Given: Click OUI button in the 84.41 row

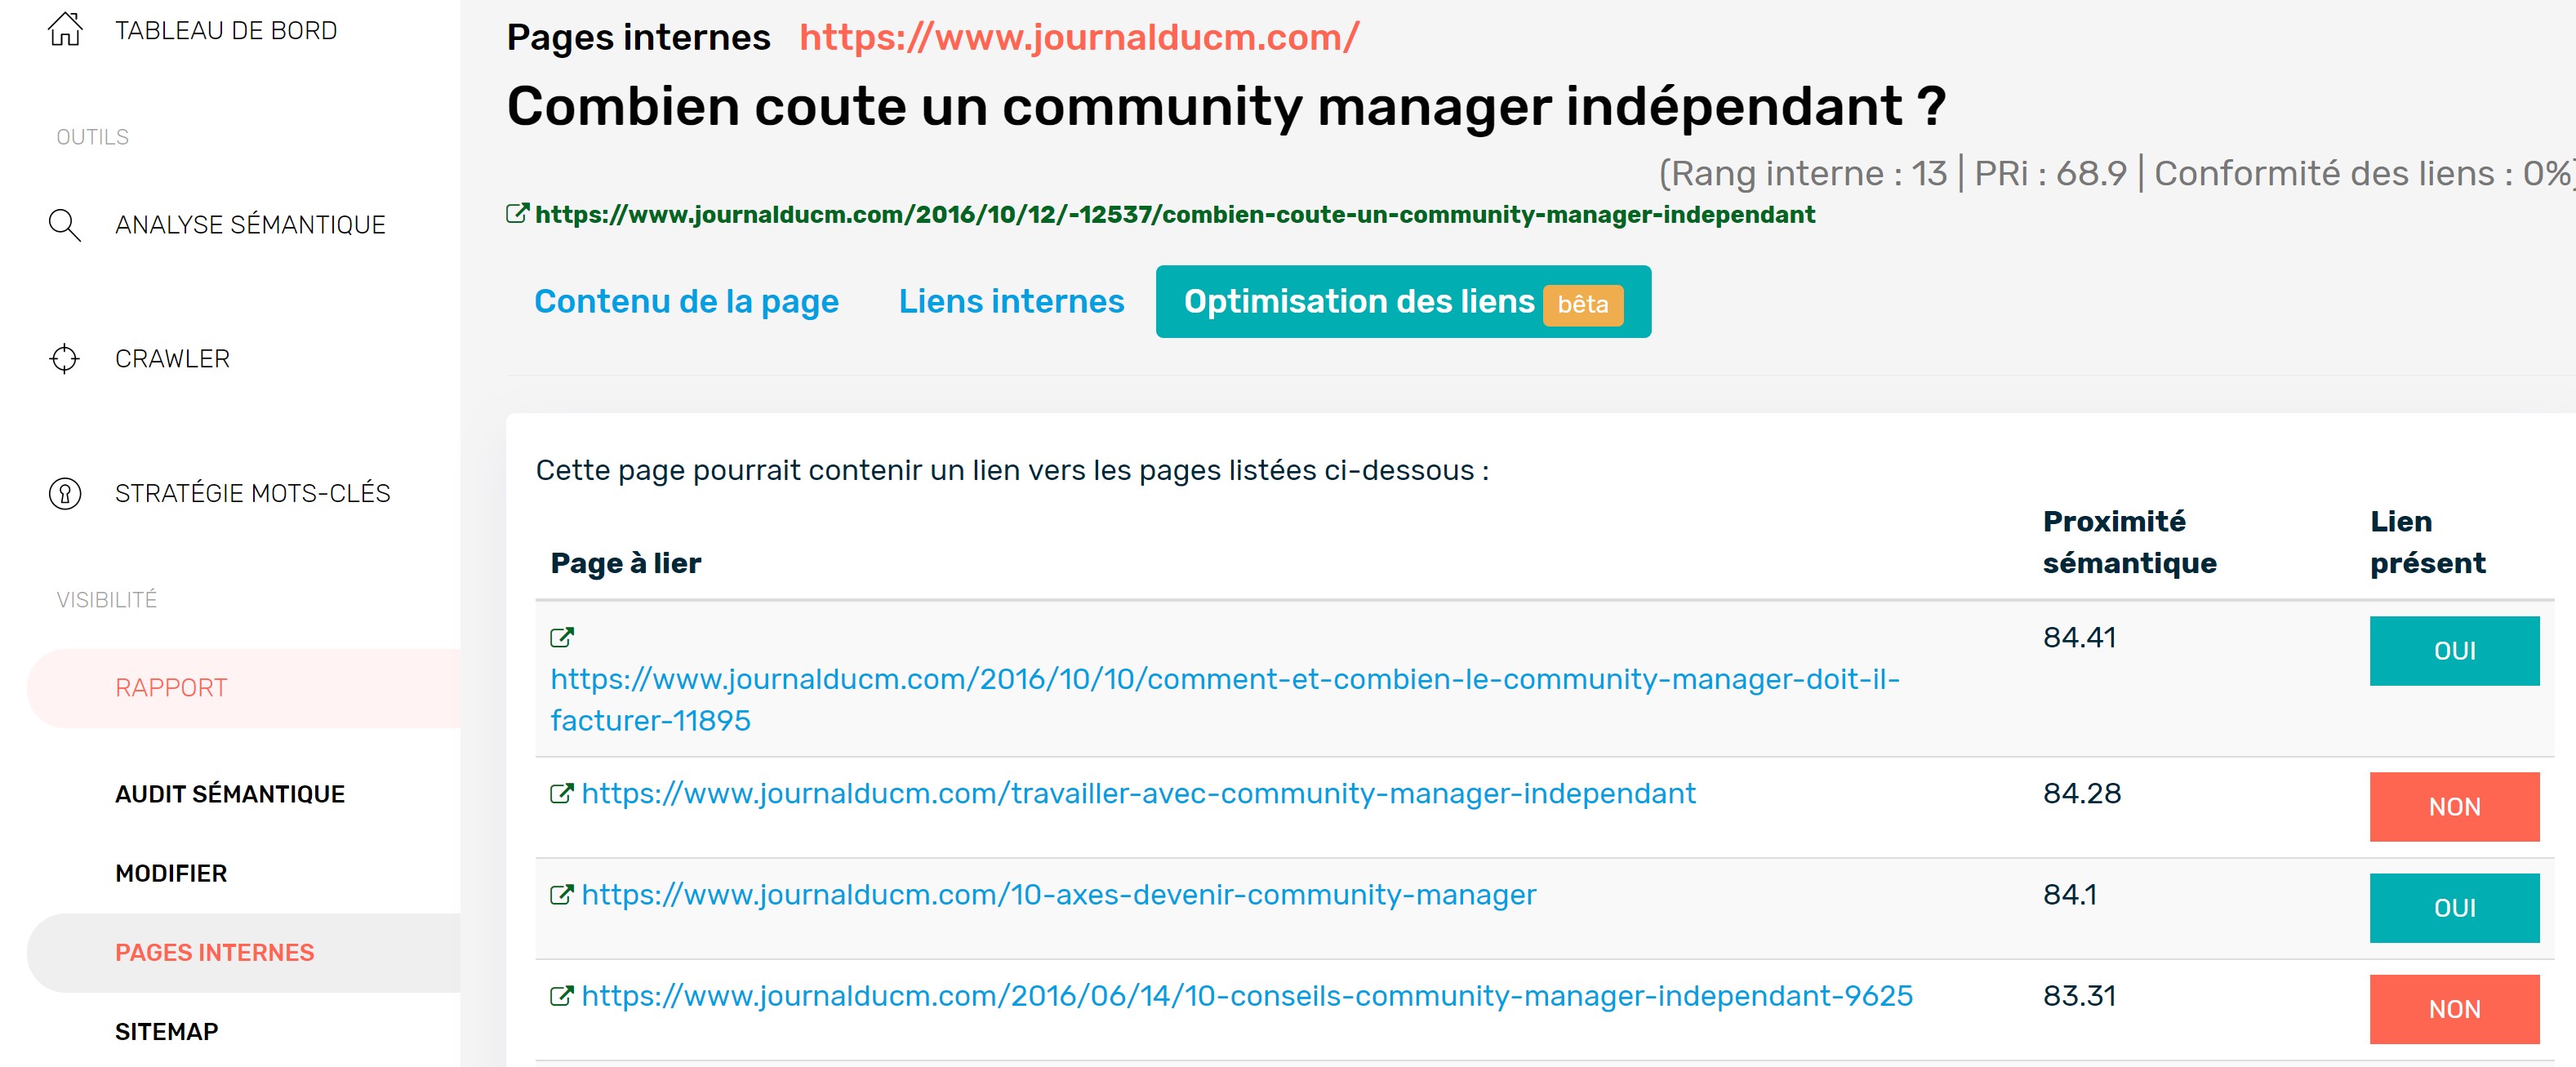Looking at the screenshot, I should pyautogui.click(x=2454, y=651).
